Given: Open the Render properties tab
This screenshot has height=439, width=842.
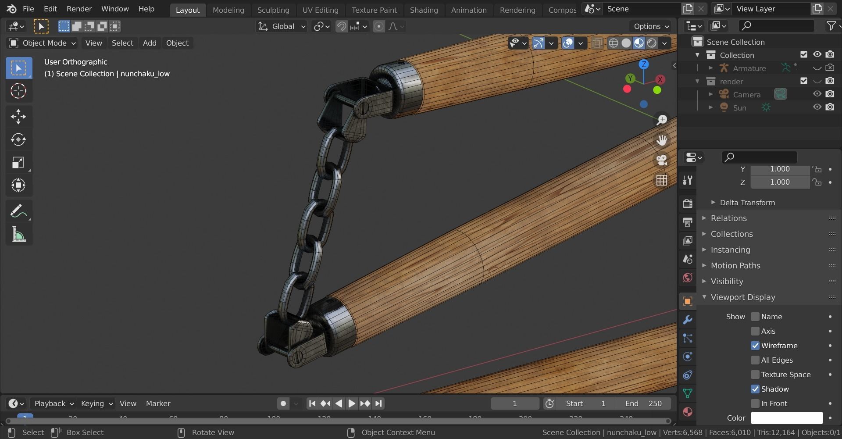Looking at the screenshot, I should pos(688,203).
